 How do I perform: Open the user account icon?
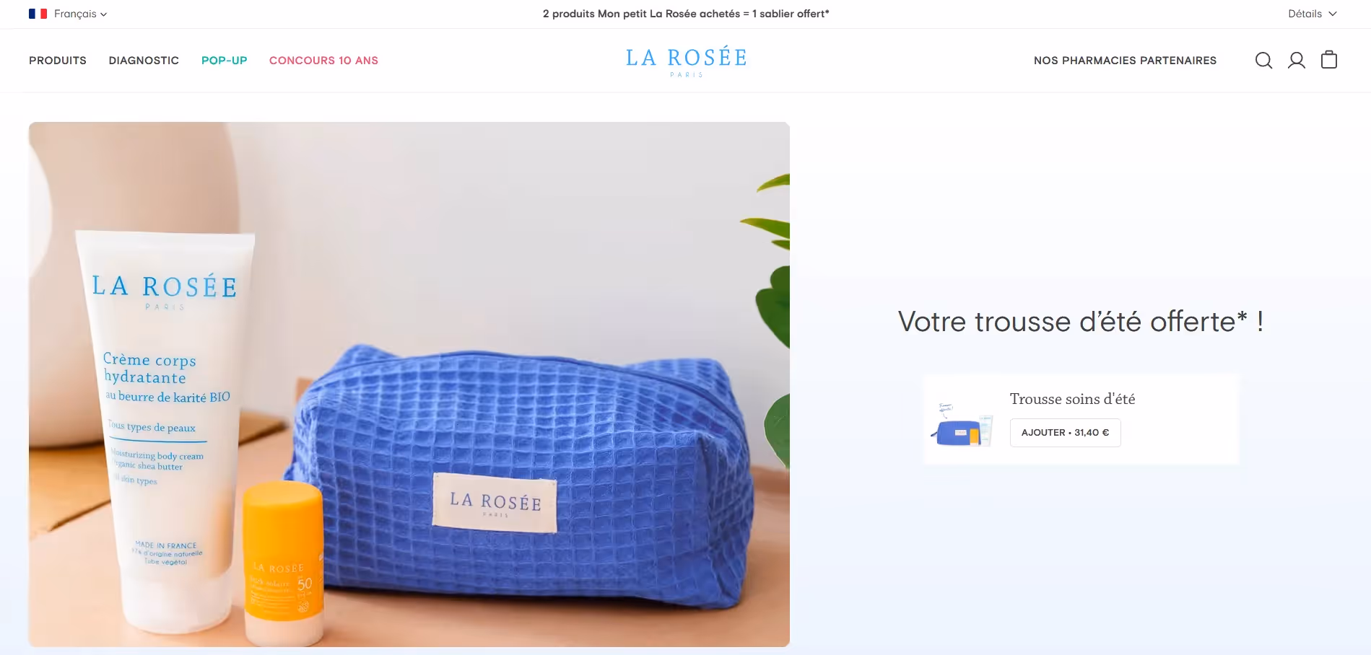[x=1297, y=61]
